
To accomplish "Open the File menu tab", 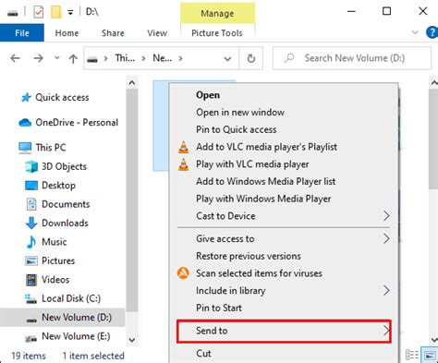I will click(x=22, y=33).
